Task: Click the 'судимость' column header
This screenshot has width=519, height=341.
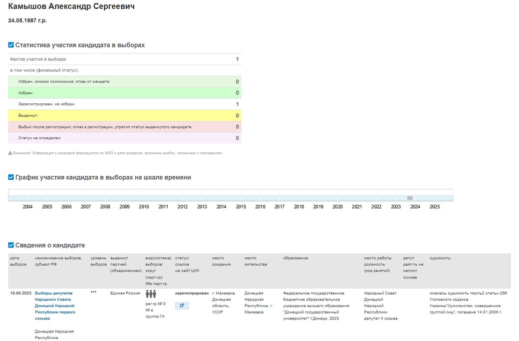Action: point(440,258)
